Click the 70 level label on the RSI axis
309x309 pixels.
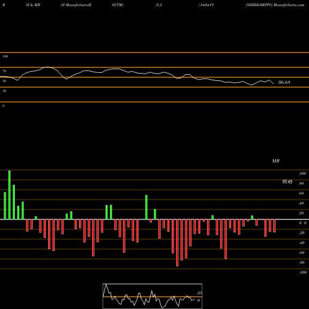click(4, 71)
